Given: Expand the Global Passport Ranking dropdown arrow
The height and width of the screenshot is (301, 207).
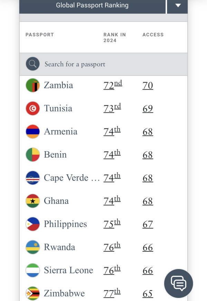Looking at the screenshot, I should (x=178, y=6).
